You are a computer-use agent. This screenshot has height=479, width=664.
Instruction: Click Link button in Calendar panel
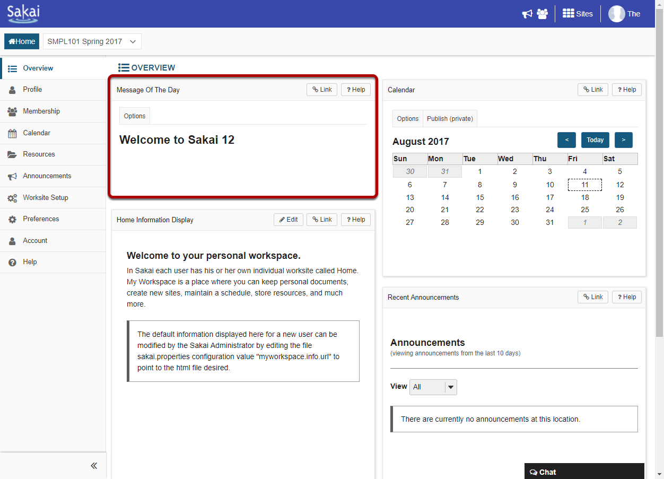[x=593, y=90]
